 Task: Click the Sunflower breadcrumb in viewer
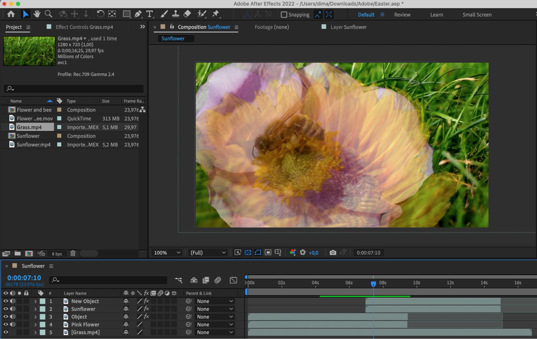[173, 38]
